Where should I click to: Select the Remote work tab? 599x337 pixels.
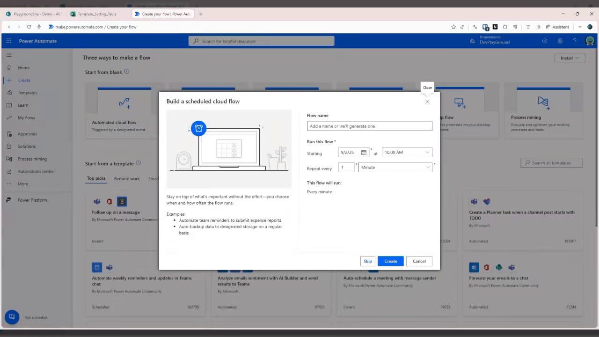point(127,178)
